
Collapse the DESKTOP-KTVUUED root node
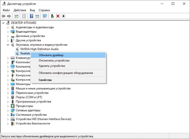pos(3,23)
